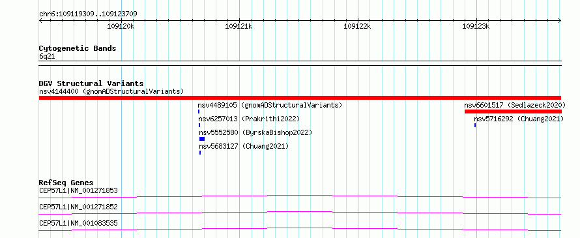Open CEP57L1|NM_001271852 transcript label
Image resolution: width=580 pixels, height=238 pixels.
[x=78, y=207]
